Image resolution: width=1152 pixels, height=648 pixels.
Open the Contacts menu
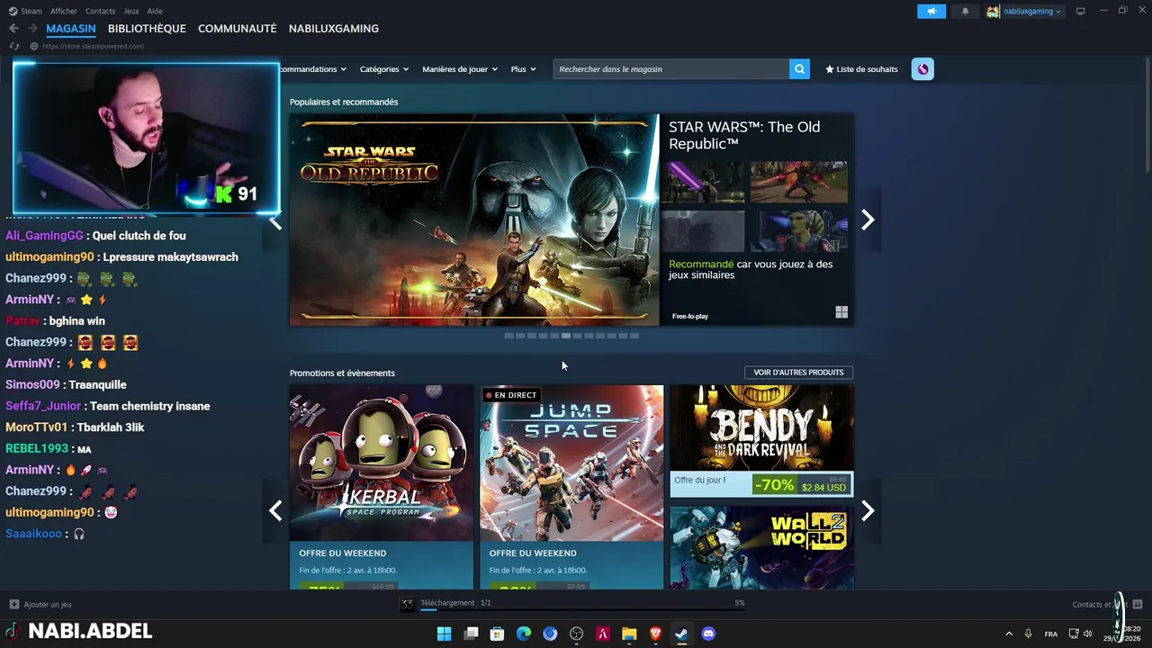coord(100,11)
